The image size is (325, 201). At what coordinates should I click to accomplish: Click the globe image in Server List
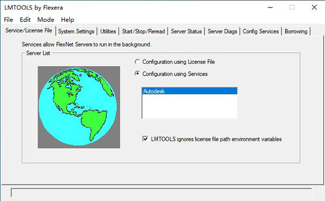point(79,107)
